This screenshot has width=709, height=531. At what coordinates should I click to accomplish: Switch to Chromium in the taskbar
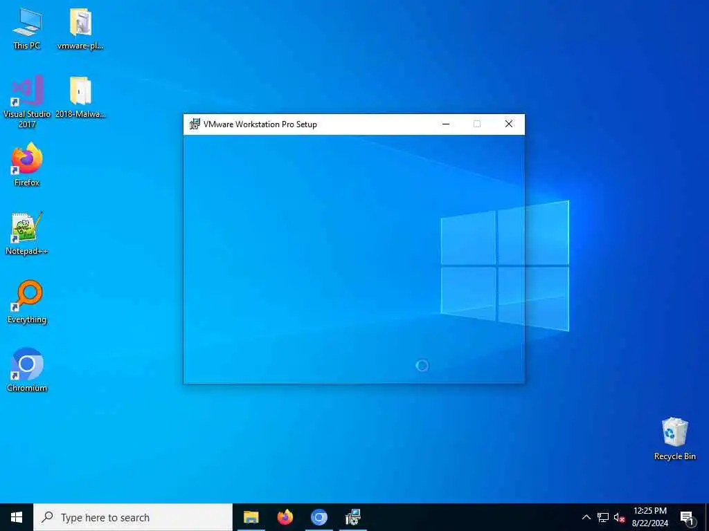(318, 517)
